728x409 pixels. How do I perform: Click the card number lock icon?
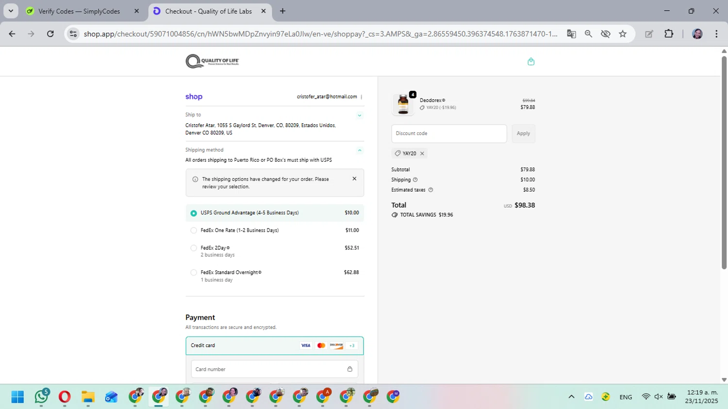point(349,369)
